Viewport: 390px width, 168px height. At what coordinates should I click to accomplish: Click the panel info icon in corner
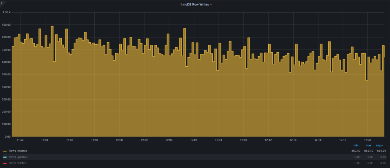[2, 2]
